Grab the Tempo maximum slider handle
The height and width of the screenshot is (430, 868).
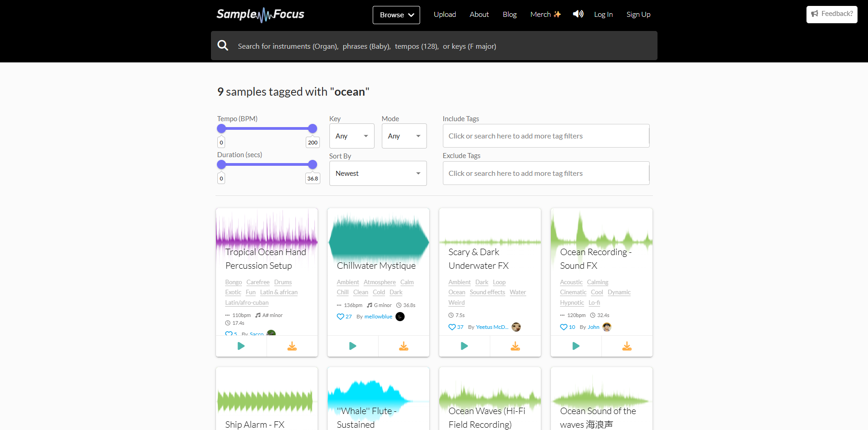coord(313,128)
